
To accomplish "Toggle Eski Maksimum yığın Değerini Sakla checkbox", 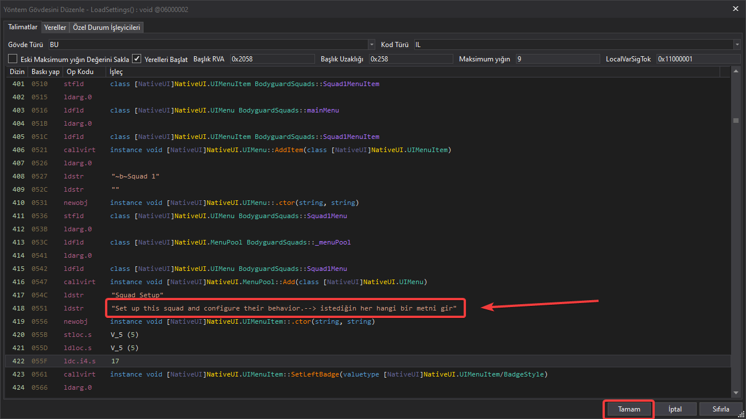I will [x=13, y=59].
